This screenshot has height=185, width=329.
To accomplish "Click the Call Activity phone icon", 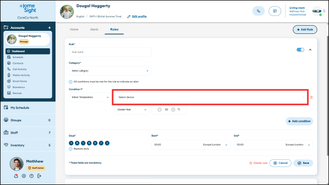I will 9,69.
